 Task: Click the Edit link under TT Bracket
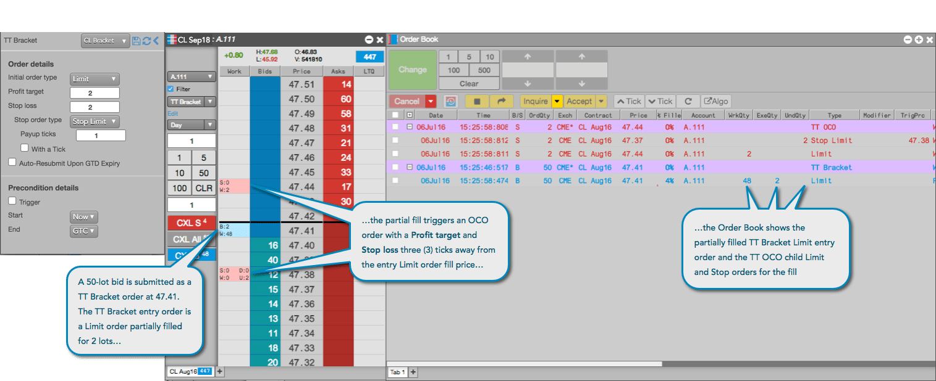172,113
